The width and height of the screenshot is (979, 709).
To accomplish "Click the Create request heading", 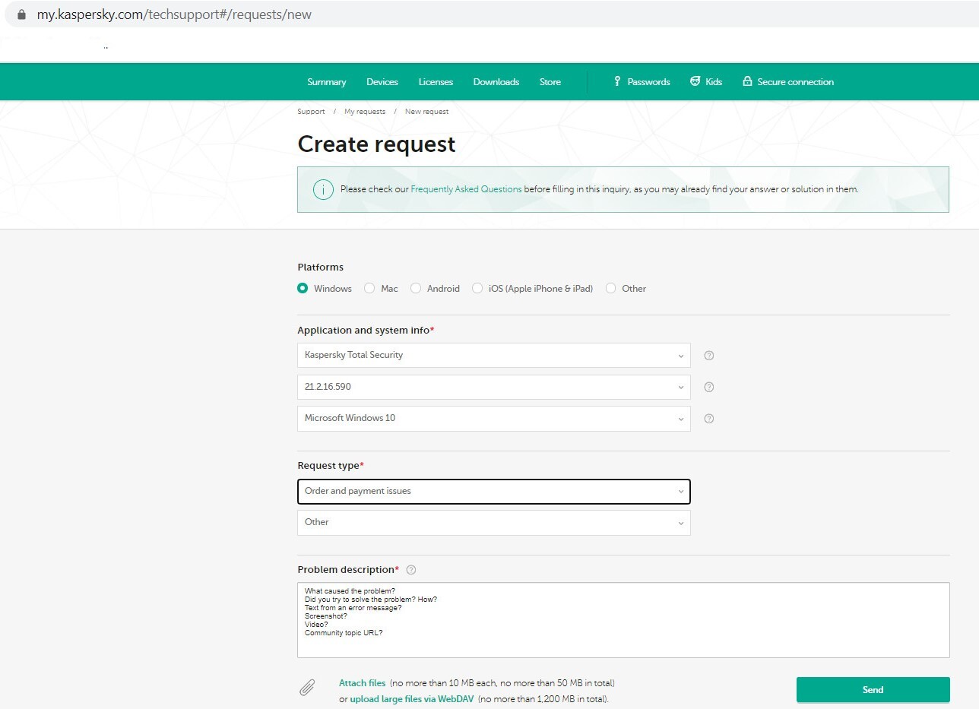I will point(376,144).
